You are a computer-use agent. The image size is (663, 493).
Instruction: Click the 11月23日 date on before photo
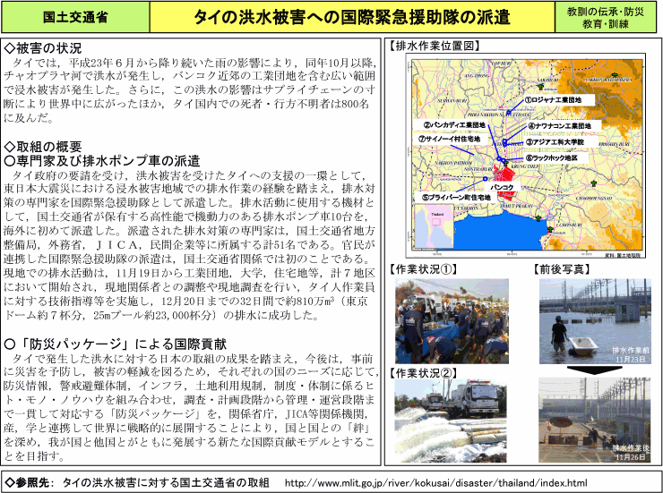tap(631, 359)
